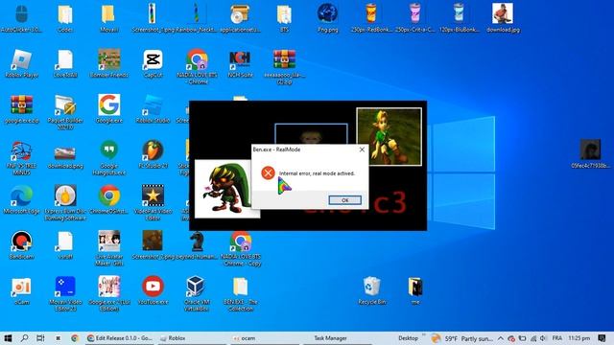Open the Microsoft Edge shortcut
This screenshot has height=345, width=614.
pos(21,200)
